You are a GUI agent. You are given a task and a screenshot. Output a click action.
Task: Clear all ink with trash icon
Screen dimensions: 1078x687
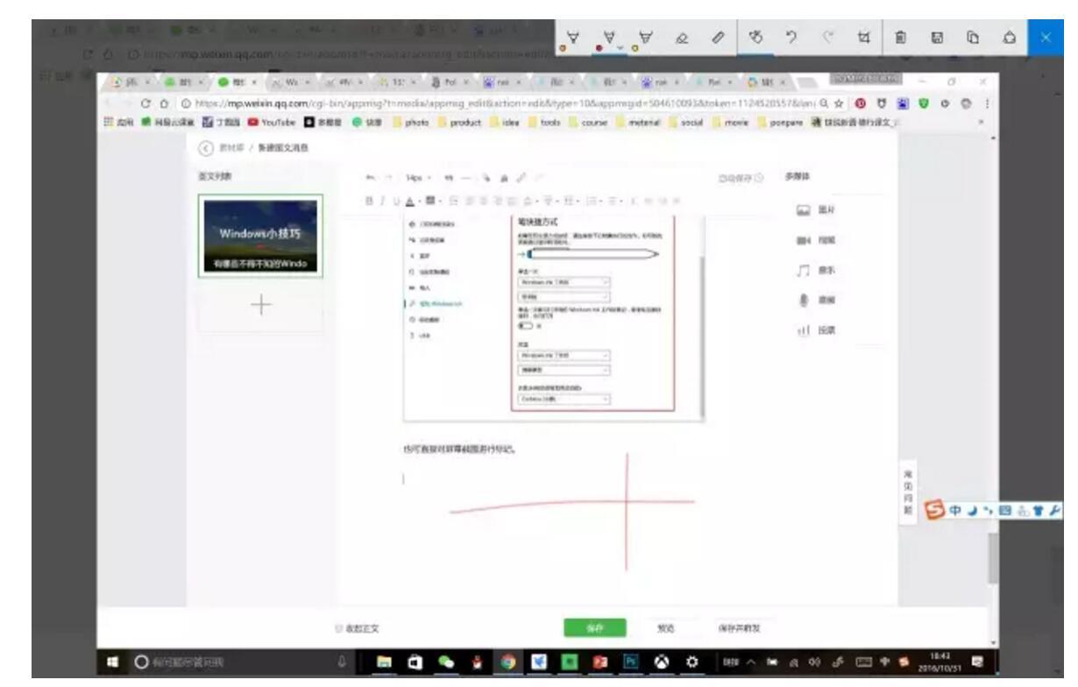tap(900, 38)
